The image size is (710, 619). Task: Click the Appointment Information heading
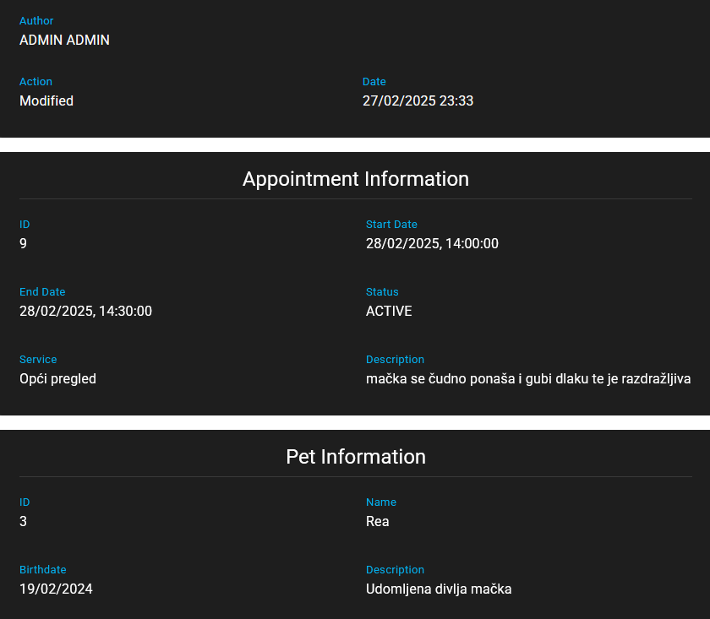coord(355,179)
